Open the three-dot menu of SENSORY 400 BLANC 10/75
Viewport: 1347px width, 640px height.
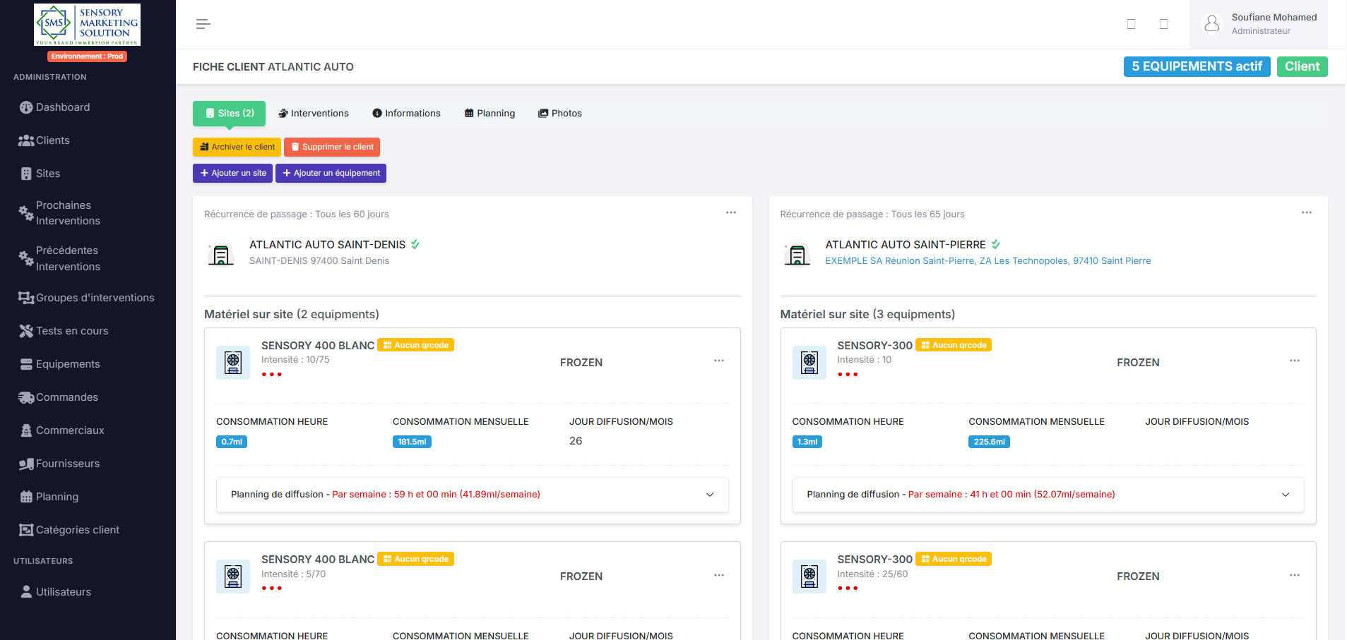pos(719,361)
